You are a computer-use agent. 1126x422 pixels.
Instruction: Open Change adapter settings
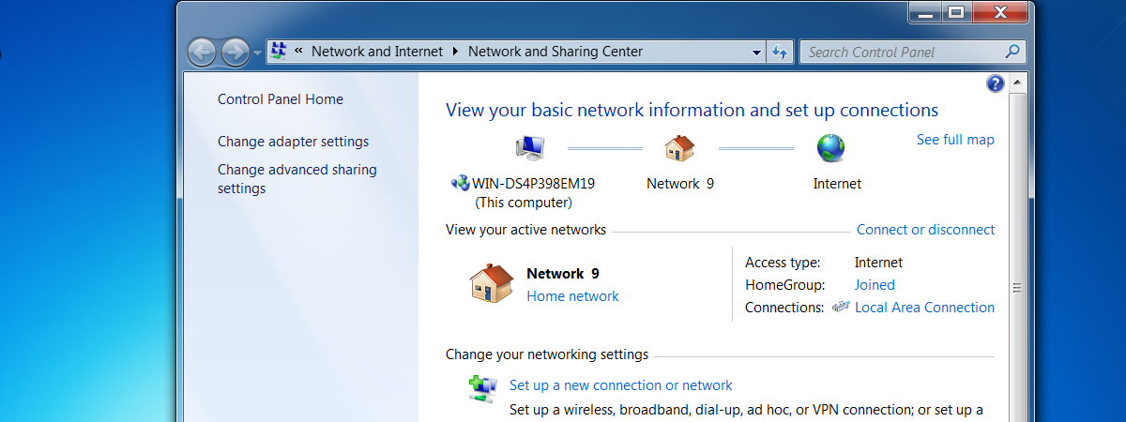tap(293, 142)
